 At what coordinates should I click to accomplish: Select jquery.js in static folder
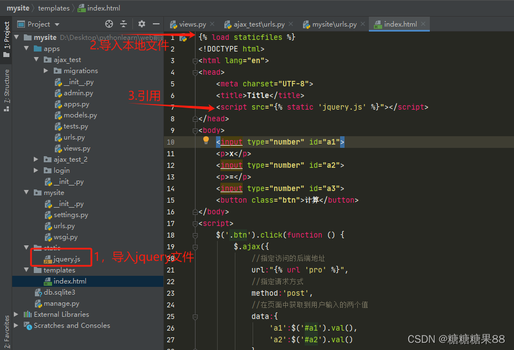(x=62, y=259)
